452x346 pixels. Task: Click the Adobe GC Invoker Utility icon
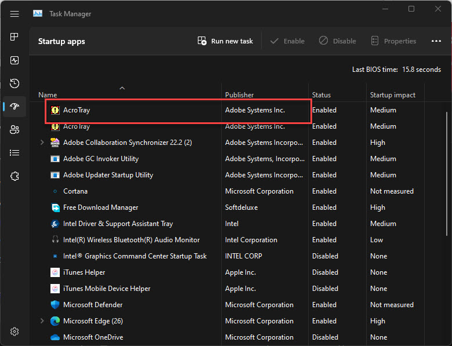coord(55,159)
